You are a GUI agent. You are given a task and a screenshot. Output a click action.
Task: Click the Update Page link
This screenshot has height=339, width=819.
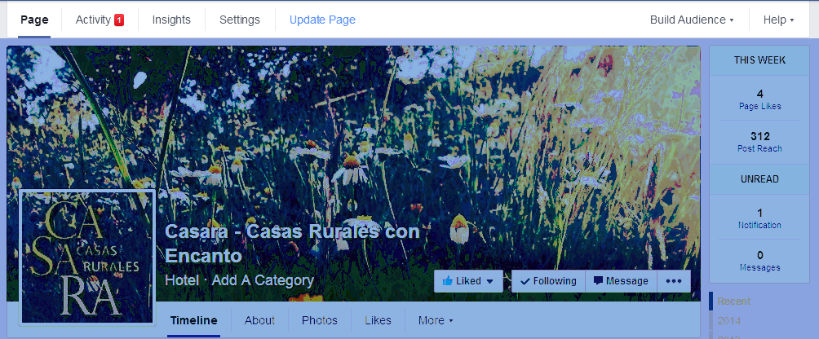[322, 20]
